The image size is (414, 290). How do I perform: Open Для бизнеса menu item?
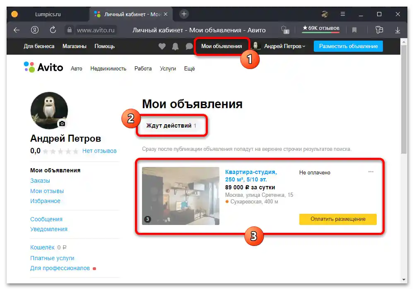tap(39, 46)
